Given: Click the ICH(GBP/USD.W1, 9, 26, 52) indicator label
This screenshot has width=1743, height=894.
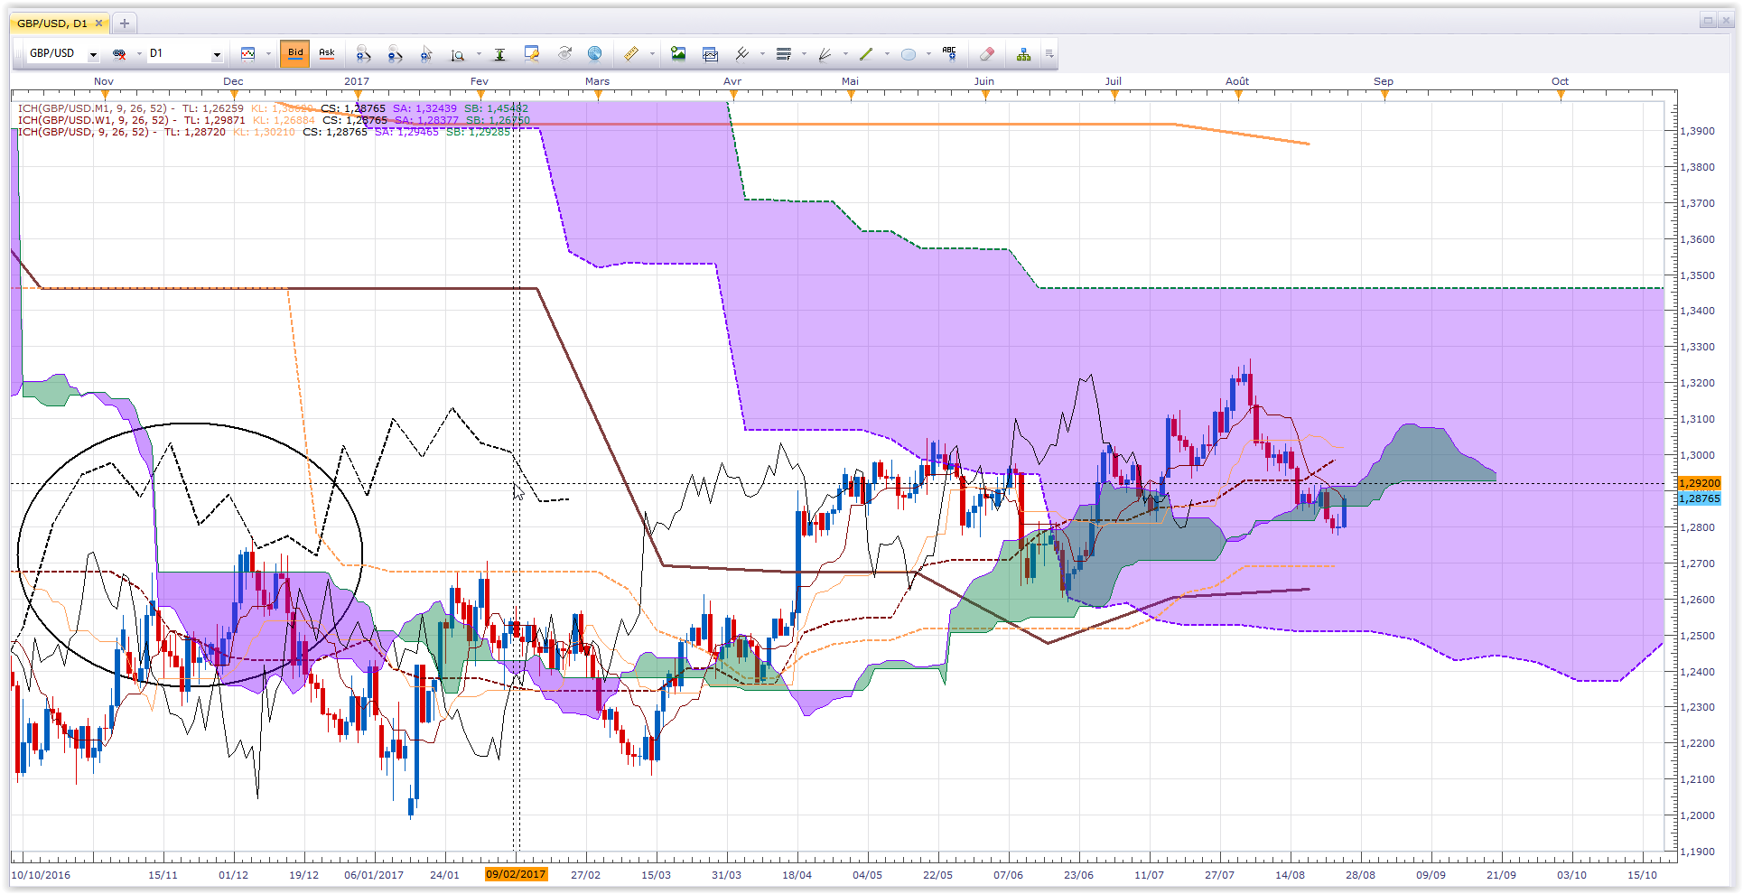Looking at the screenshot, I should 93,120.
